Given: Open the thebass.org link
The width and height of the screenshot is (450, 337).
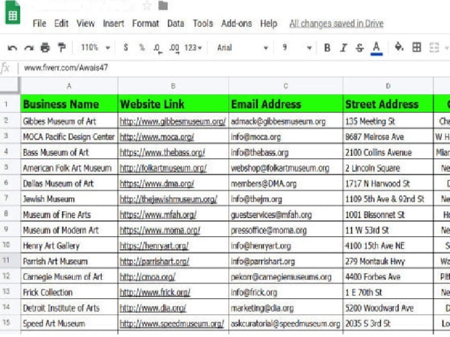Looking at the screenshot, I should pos(162,153).
